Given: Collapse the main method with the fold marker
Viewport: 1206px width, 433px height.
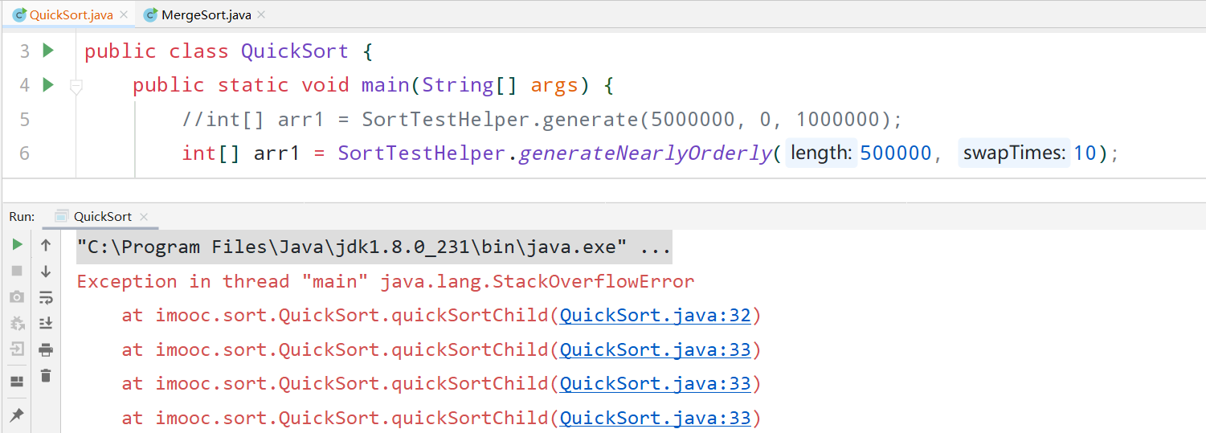Looking at the screenshot, I should click(76, 86).
